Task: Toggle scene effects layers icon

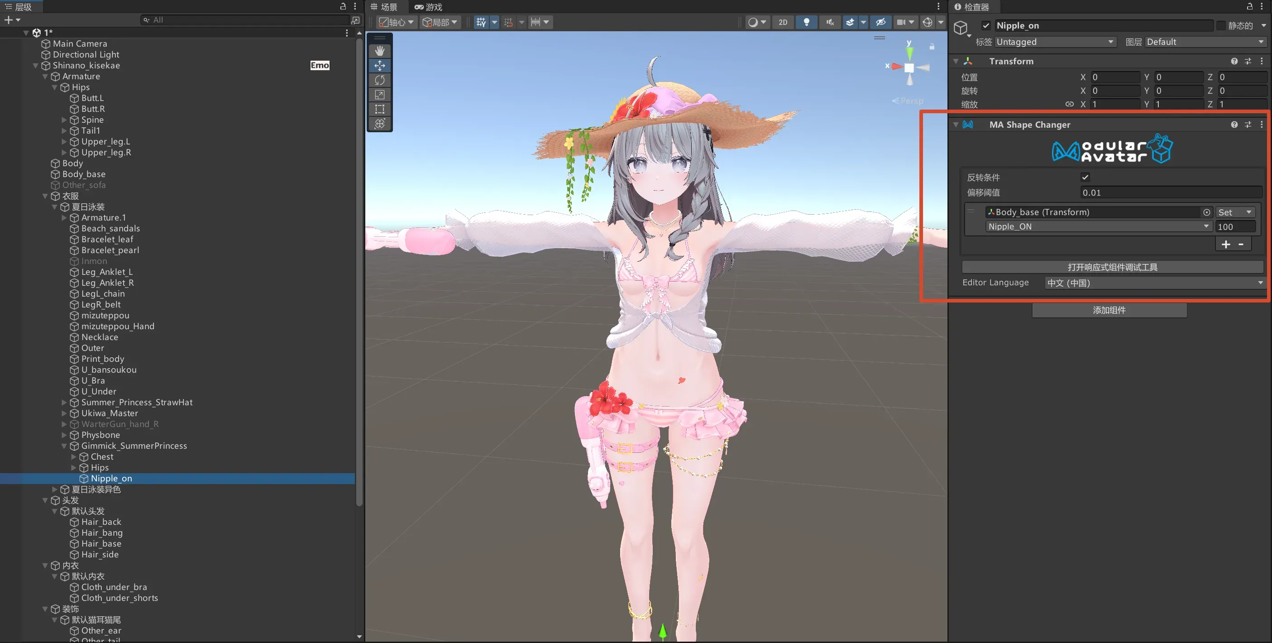Action: pos(850,22)
